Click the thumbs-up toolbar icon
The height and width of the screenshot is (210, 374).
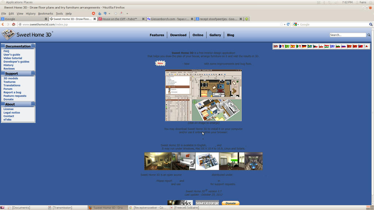point(99,13)
